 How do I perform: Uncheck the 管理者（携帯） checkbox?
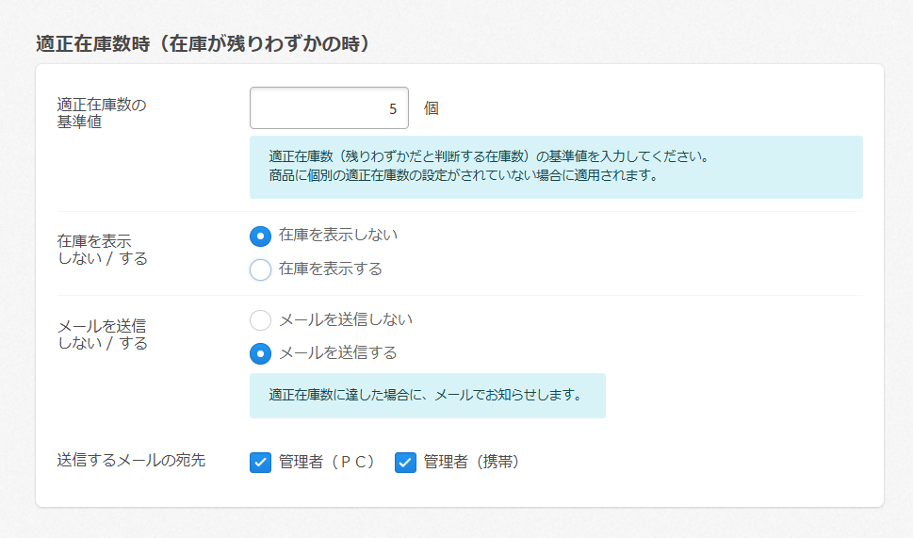[x=405, y=463]
